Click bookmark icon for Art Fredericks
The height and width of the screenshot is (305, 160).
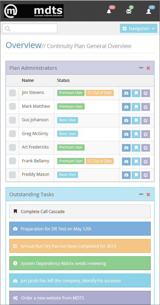tap(136, 148)
